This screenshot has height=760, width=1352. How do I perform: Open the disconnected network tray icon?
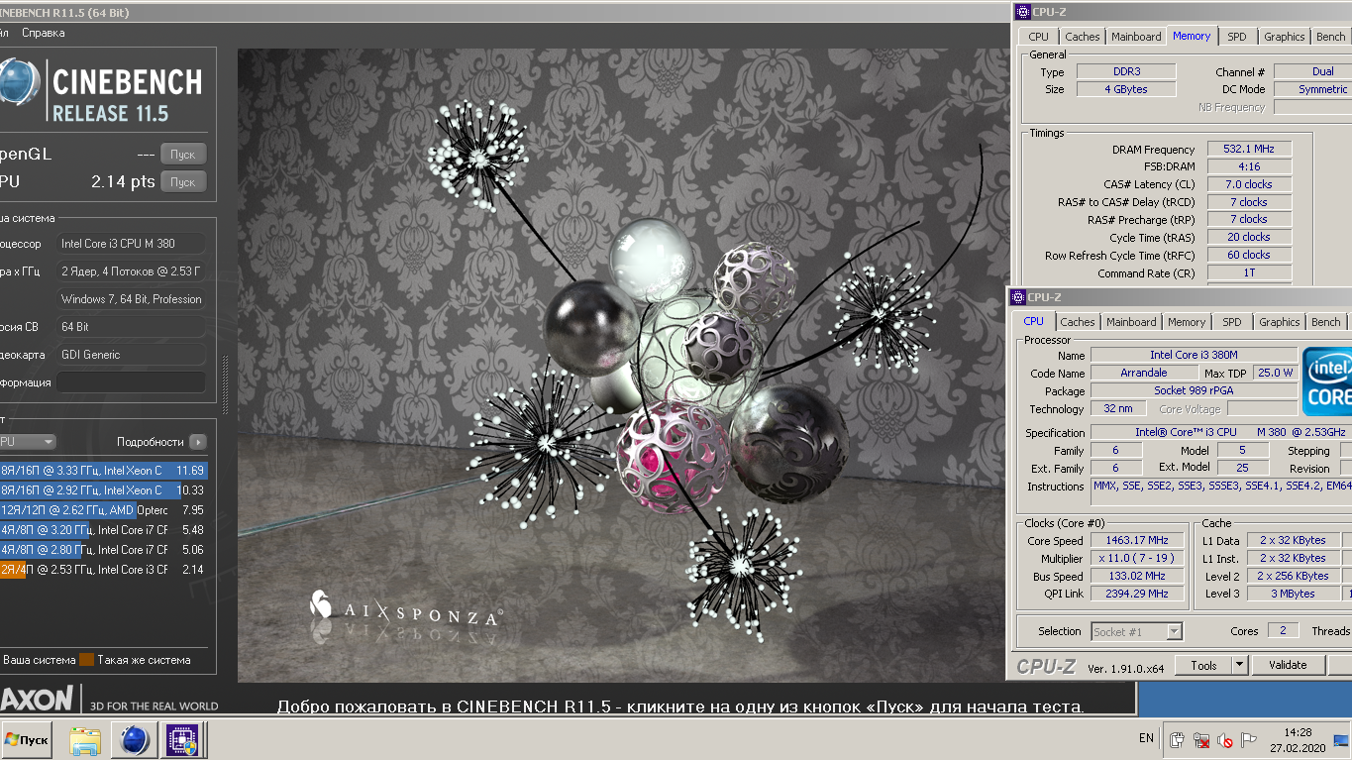[1200, 739]
